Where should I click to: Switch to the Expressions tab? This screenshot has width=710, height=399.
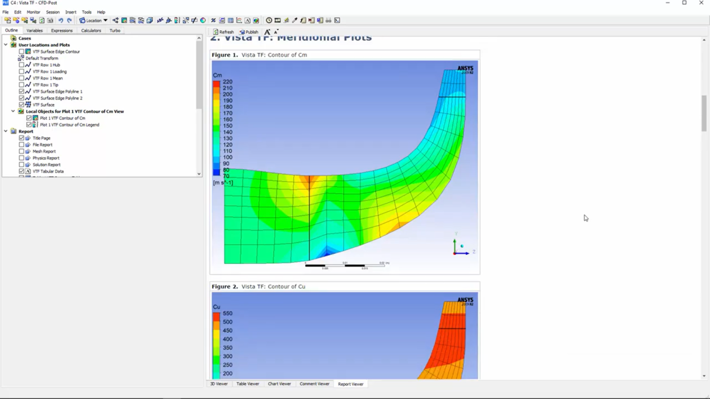point(62,30)
